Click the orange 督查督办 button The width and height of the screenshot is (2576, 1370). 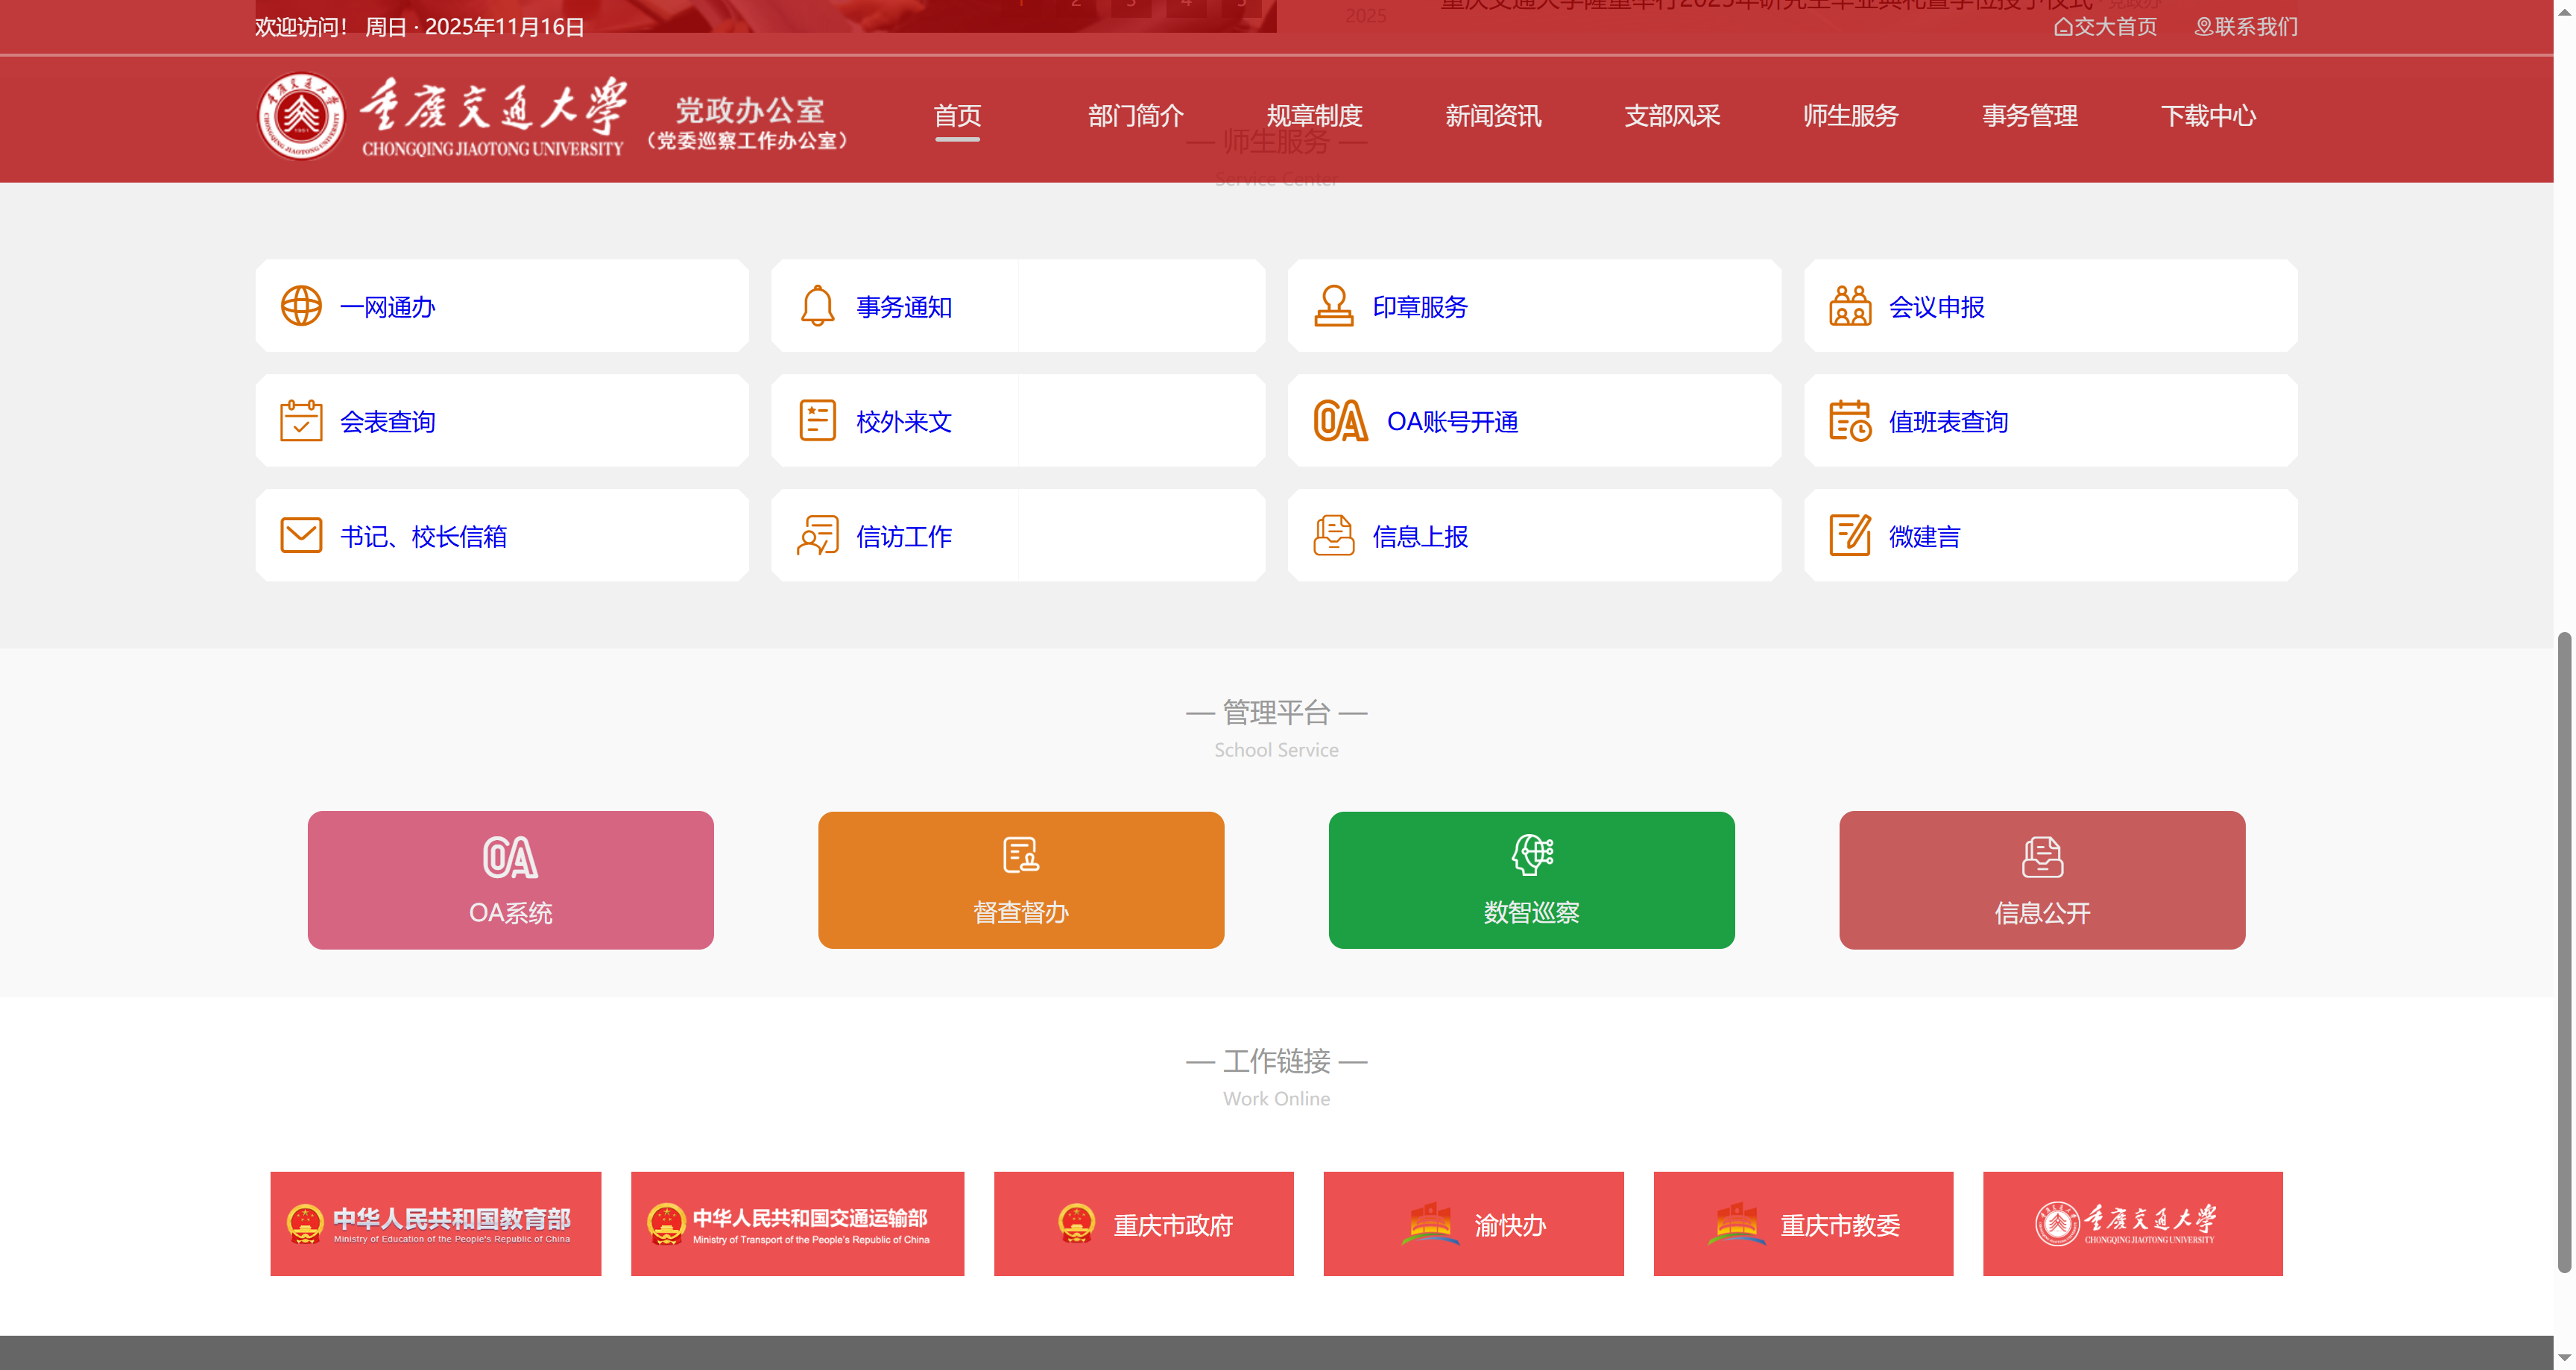pos(1020,880)
